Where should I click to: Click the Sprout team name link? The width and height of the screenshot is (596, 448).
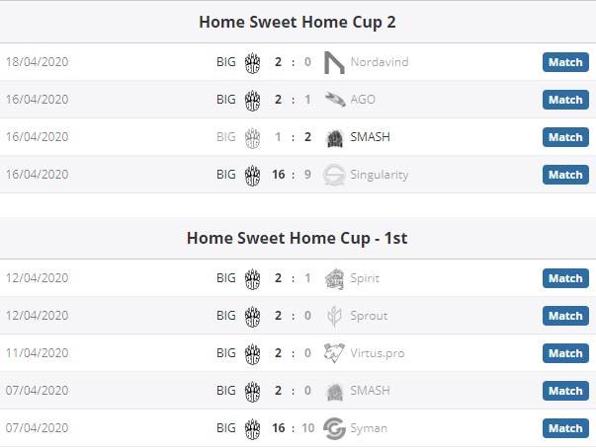click(x=369, y=316)
